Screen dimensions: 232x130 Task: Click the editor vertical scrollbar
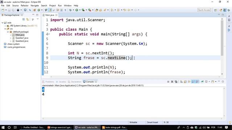222,38
